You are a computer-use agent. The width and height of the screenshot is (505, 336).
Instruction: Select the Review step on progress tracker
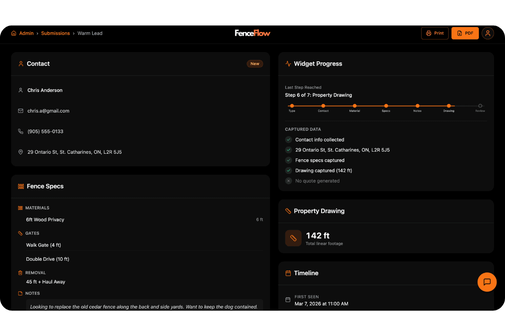click(480, 106)
